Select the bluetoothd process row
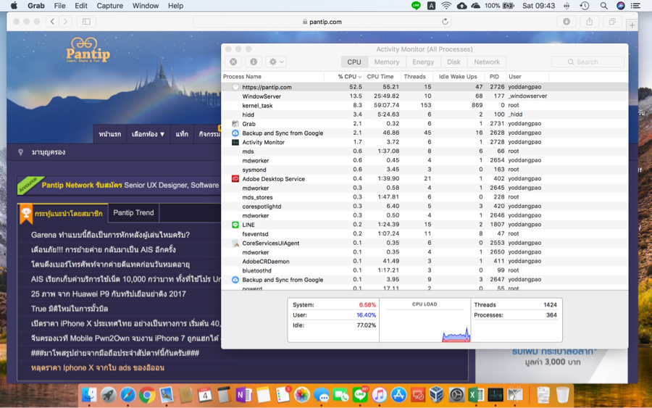This screenshot has width=652, height=408. point(425,270)
